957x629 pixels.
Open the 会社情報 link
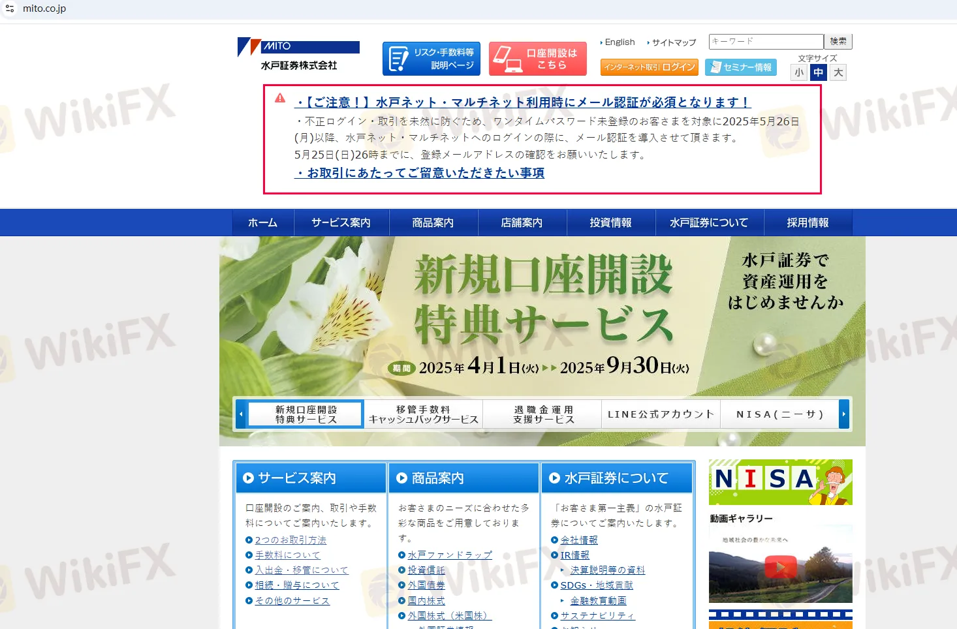click(579, 540)
